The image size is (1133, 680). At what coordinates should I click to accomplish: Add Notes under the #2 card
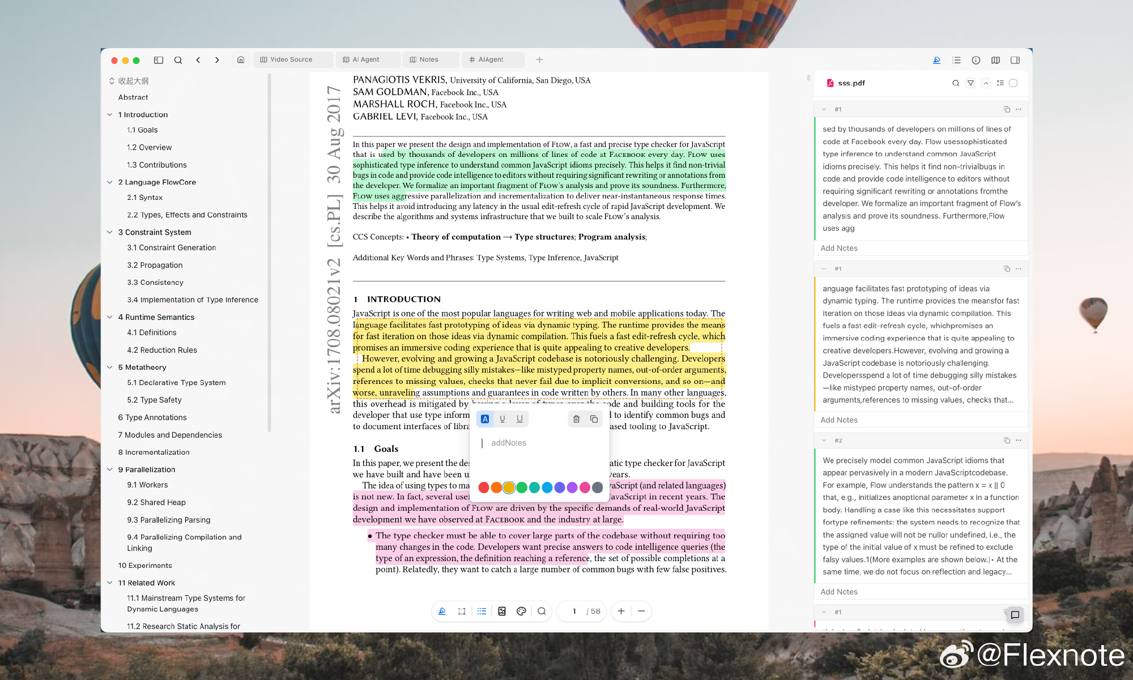839,592
